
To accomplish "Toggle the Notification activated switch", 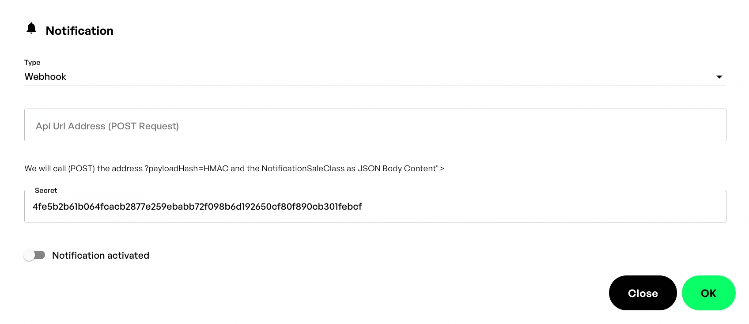I will click(34, 255).
